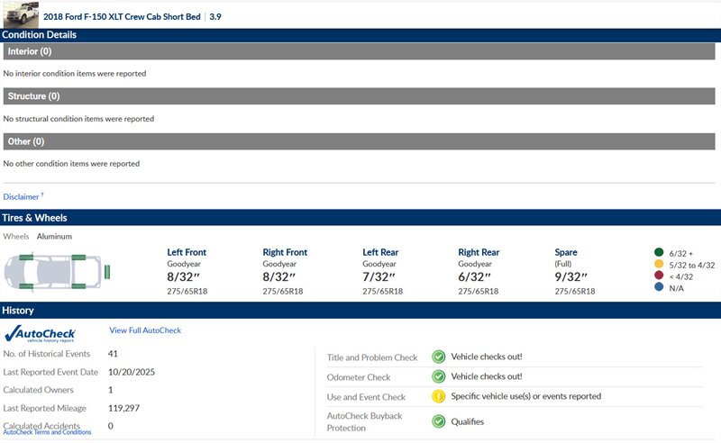Open the View Full AutoCheck link
721x443 pixels.
click(145, 330)
